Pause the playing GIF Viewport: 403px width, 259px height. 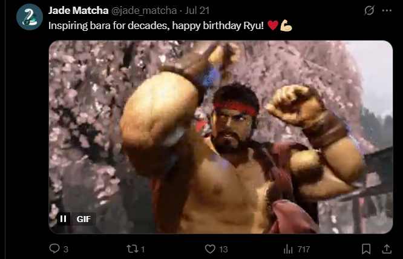pyautogui.click(x=63, y=219)
